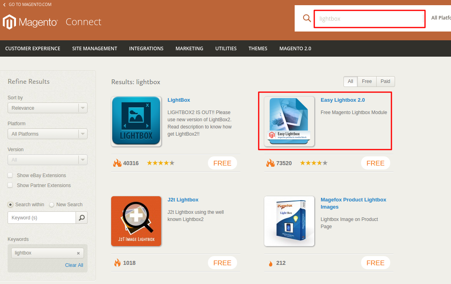Select the Search within radio button

point(10,205)
